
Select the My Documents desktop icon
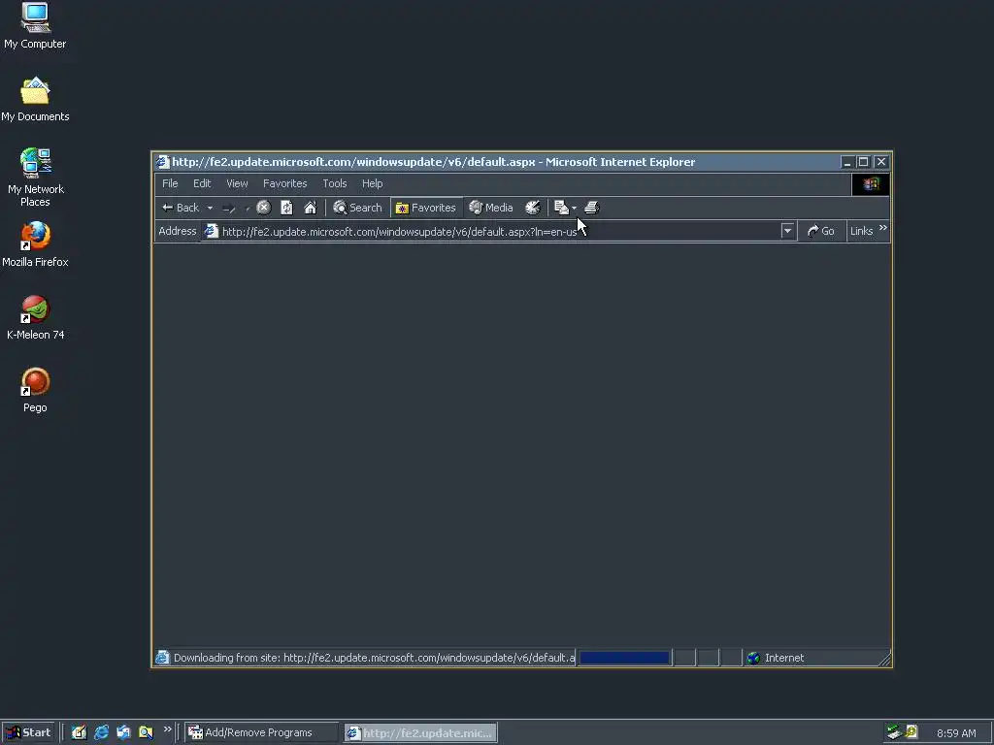click(35, 100)
